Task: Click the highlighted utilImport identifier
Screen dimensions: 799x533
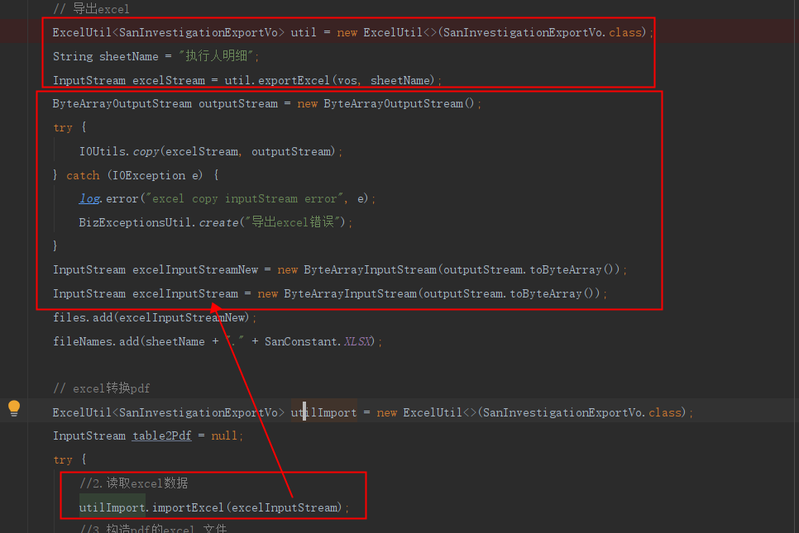Action: coord(323,412)
